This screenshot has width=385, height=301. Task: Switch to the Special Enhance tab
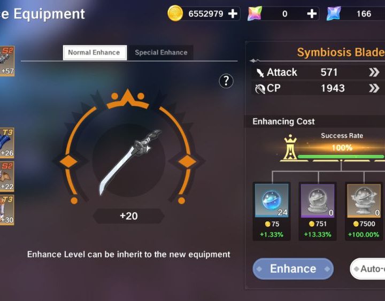tap(161, 52)
